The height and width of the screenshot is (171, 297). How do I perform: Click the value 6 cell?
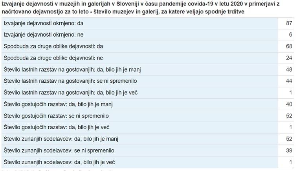pos(291,35)
